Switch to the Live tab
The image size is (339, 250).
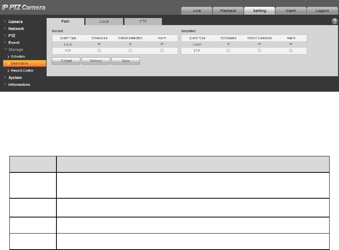(196, 11)
